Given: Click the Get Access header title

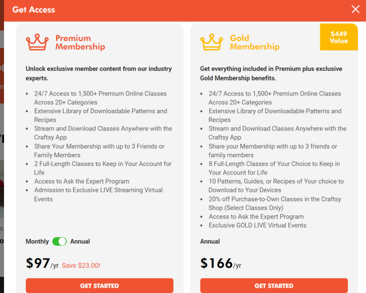Looking at the screenshot, I should coord(34,10).
